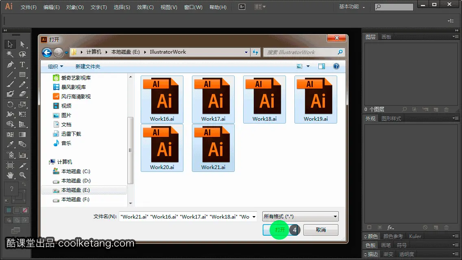
Task: Select the Work16.ai file thumbnail
Action: coord(162,100)
